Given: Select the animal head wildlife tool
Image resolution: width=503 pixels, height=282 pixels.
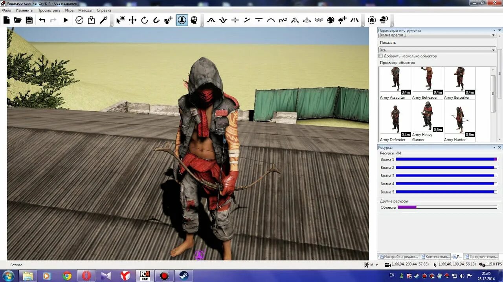Looking at the screenshot, I should click(194, 20).
